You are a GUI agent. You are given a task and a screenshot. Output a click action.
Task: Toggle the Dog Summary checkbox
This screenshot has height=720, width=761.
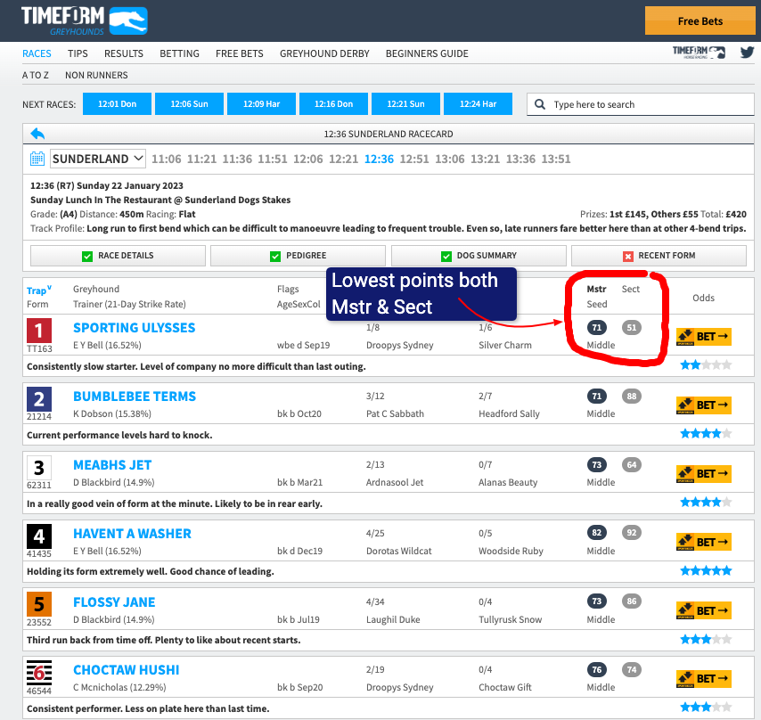(x=446, y=256)
